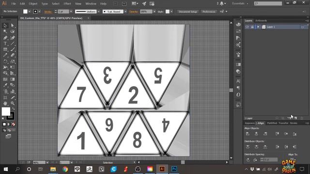
Task: Select the Selection tool
Action: pos(5,26)
